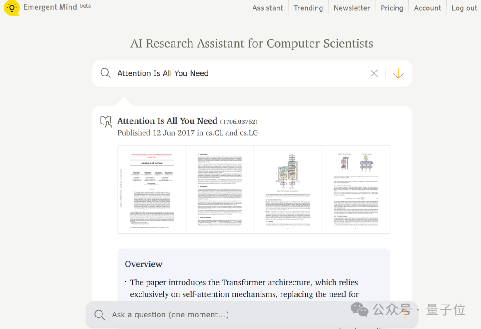The height and width of the screenshot is (329, 481).
Task: Click the magnifier icon in question bar
Action: 100,315
